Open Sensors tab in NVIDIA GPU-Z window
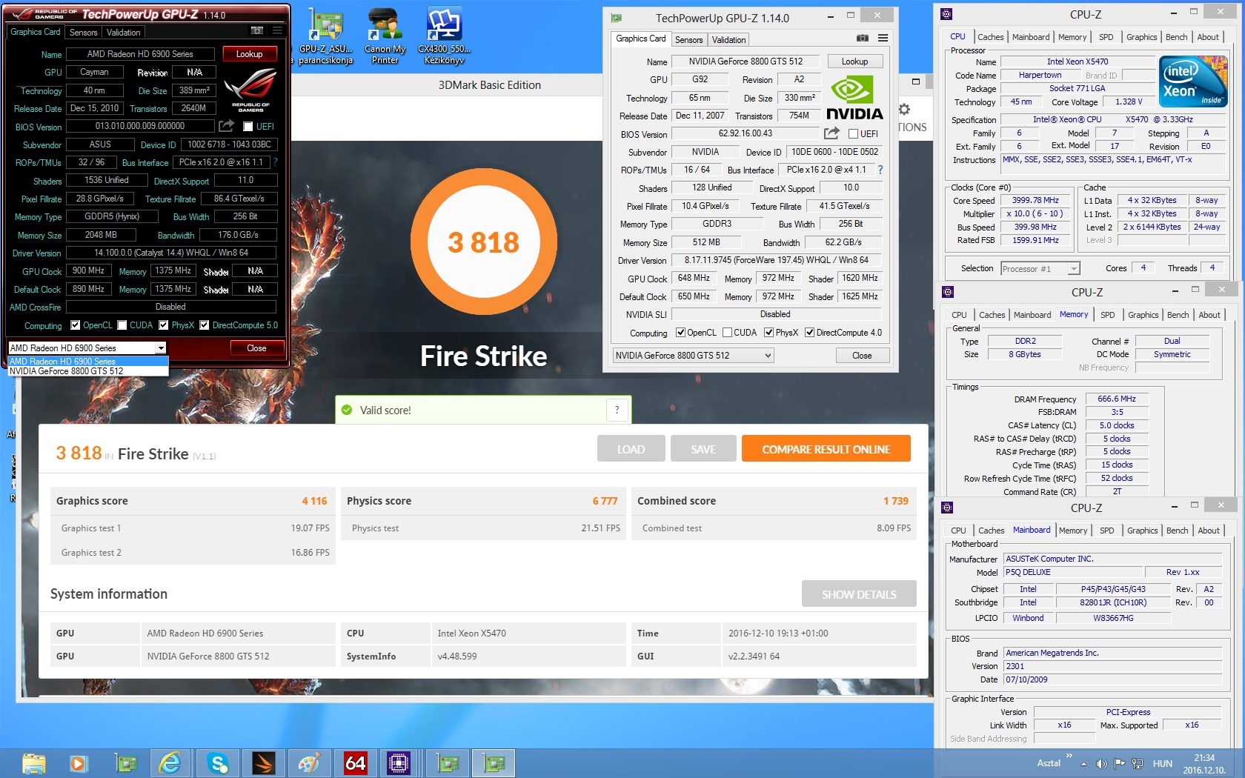This screenshot has width=1245, height=778. tap(688, 40)
